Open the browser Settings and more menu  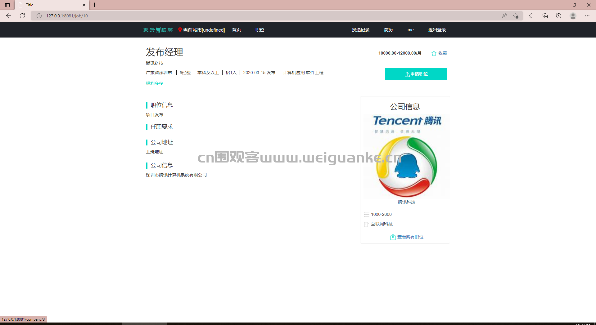point(587,16)
